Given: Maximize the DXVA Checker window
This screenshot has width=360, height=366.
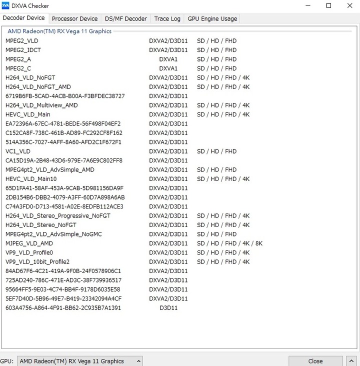Looking at the screenshot, I should [328, 5].
